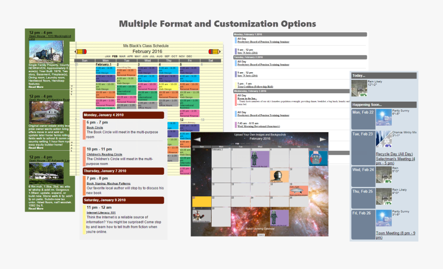443x269 pixels.
Task: Click the Search button below space calendar
Action: [261, 235]
